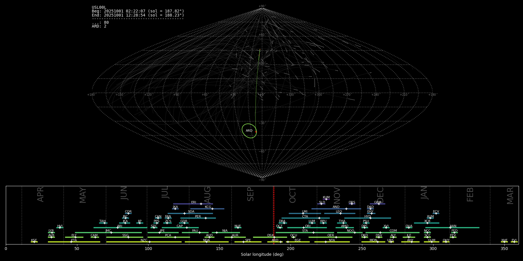The height and width of the screenshot is (261, 523).
Task: Click the PER shower peak cross marker
Action: pos(206,218)
